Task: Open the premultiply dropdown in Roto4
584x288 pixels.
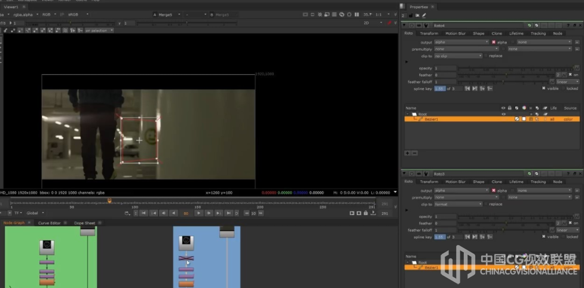Action: [x=466, y=49]
